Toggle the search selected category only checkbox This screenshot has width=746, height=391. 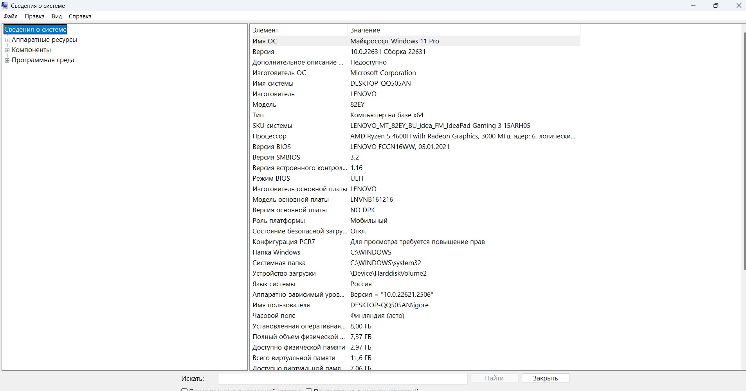pos(184,389)
